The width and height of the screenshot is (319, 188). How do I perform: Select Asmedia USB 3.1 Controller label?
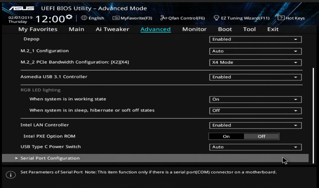coord(54,77)
